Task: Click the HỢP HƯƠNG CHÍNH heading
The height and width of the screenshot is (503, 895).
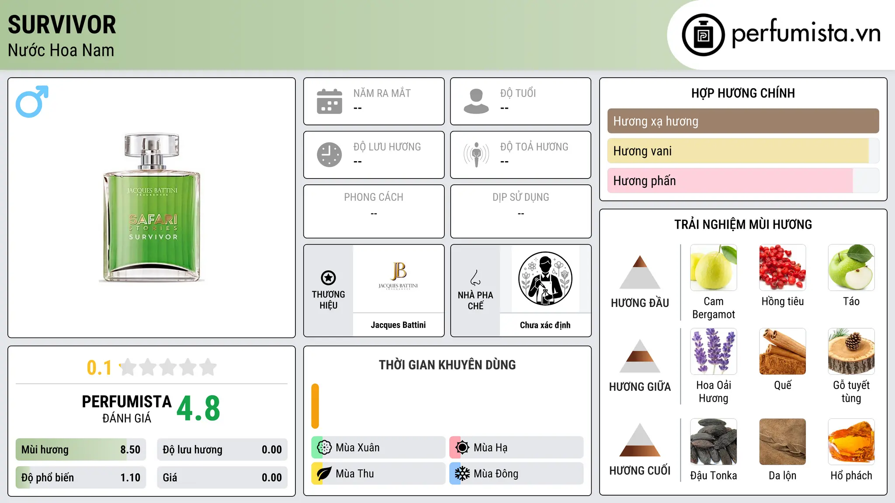Action: (x=743, y=93)
